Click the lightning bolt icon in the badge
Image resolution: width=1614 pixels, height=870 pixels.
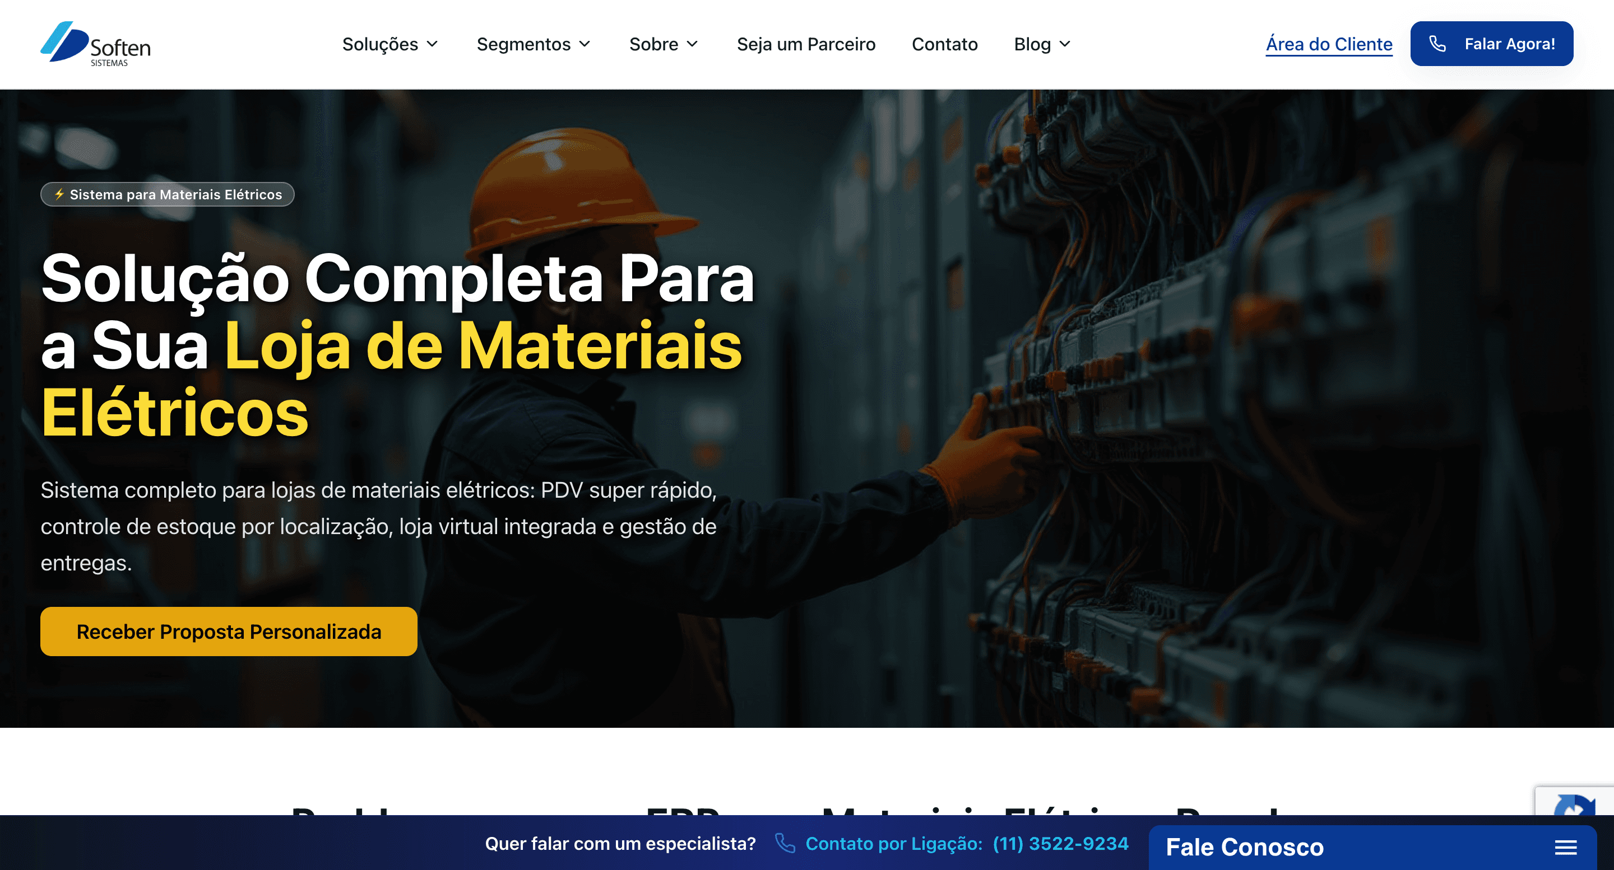[58, 194]
